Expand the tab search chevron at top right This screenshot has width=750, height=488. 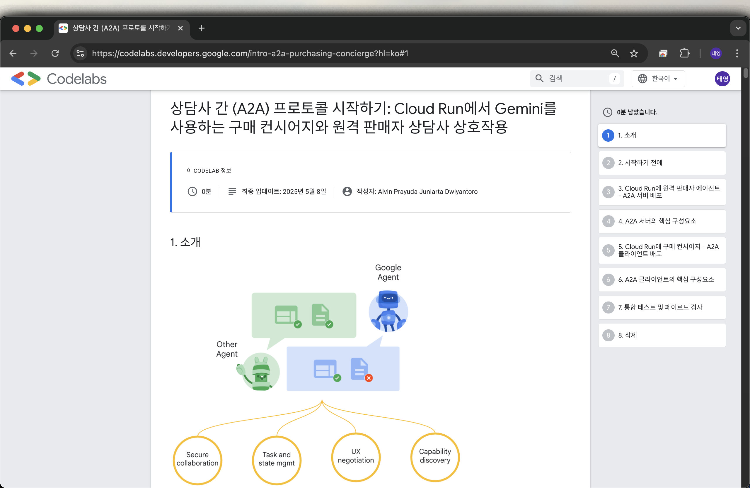(738, 28)
